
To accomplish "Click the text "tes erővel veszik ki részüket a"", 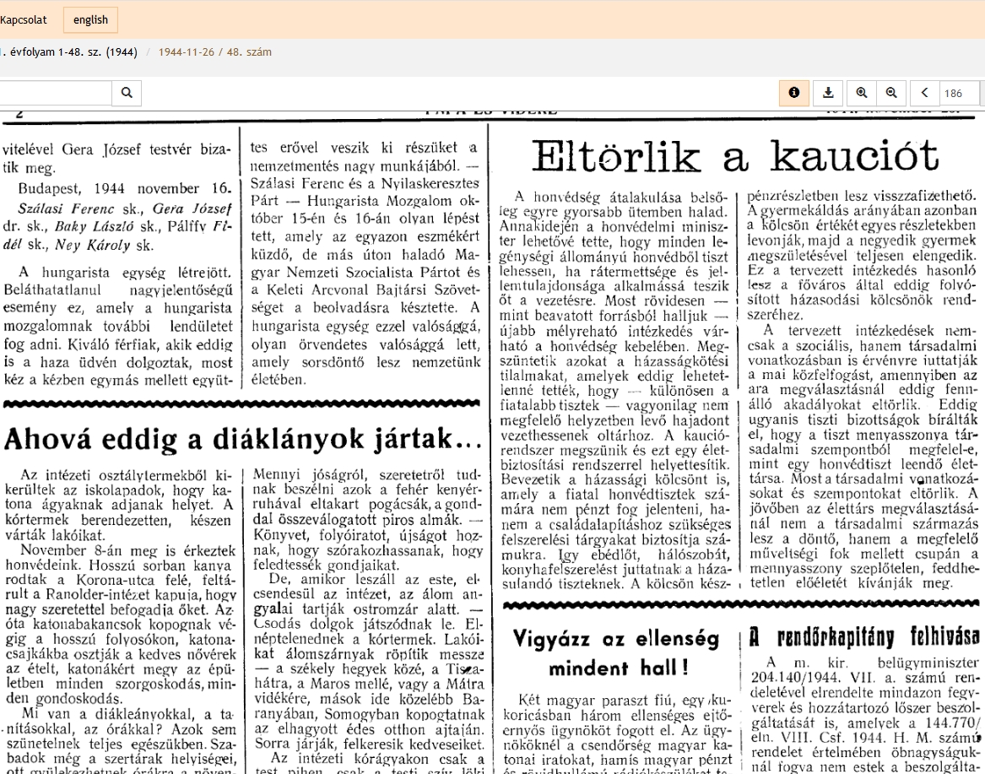I will [364, 148].
